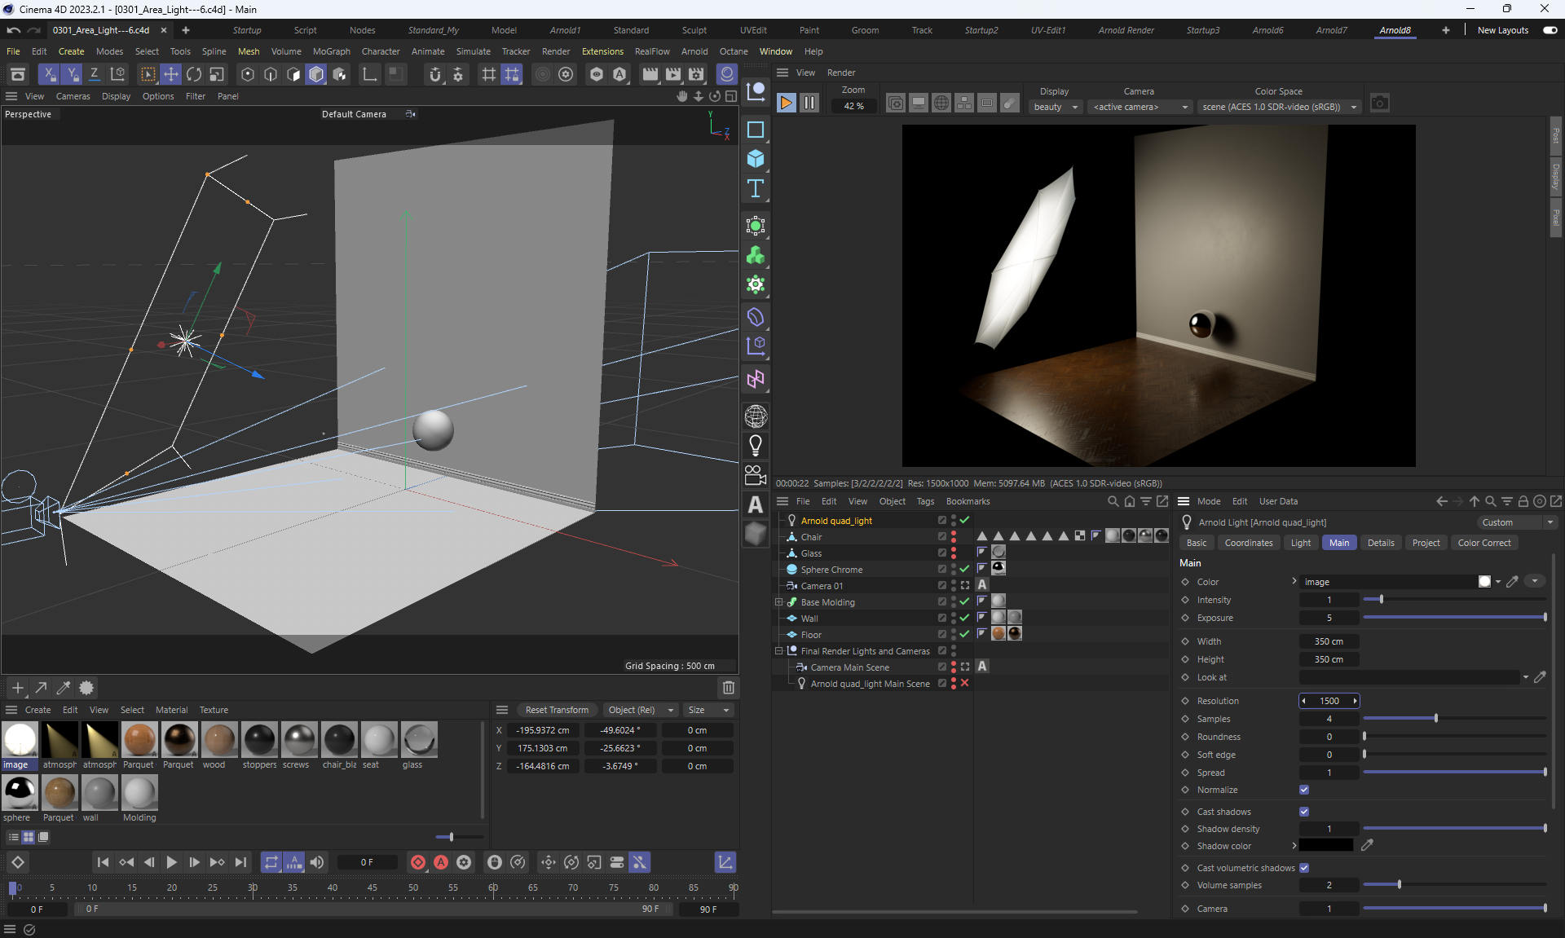The width and height of the screenshot is (1565, 938).
Task: Click the Reset Transform button
Action: [x=557, y=710]
